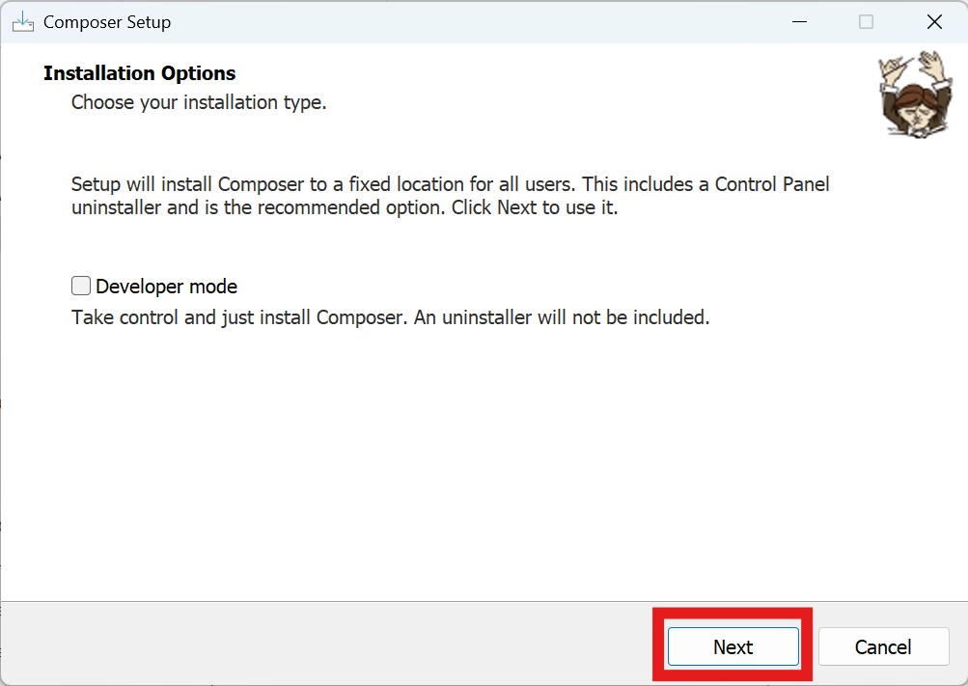Enable the Developer mode checkbox
This screenshot has width=968, height=686.
[81, 287]
